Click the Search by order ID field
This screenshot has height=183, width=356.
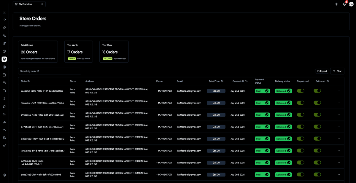pos(50,71)
